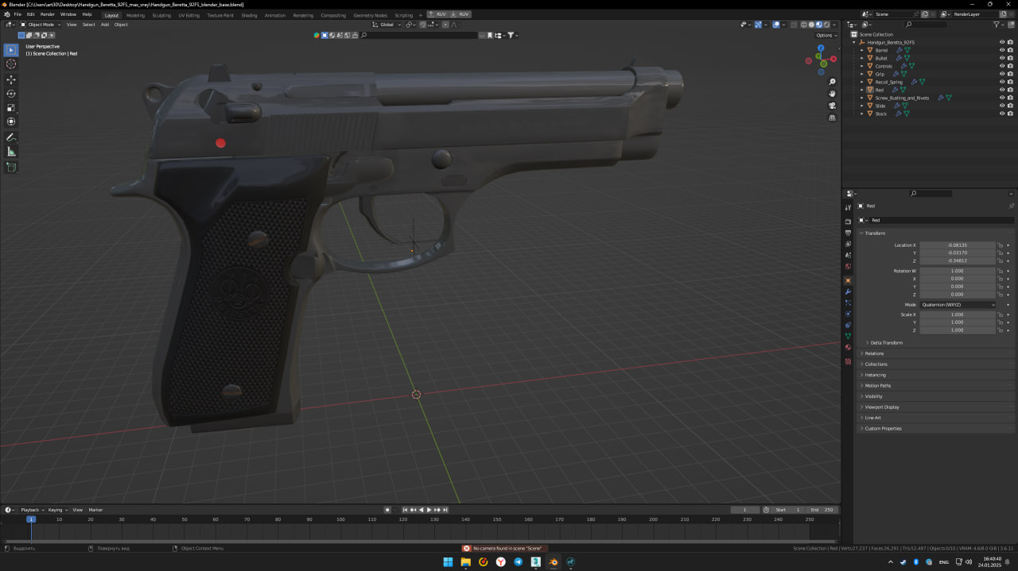Viewport: 1018px width, 571px height.
Task: Lock the Scale Z value
Action: pyautogui.click(x=1000, y=330)
